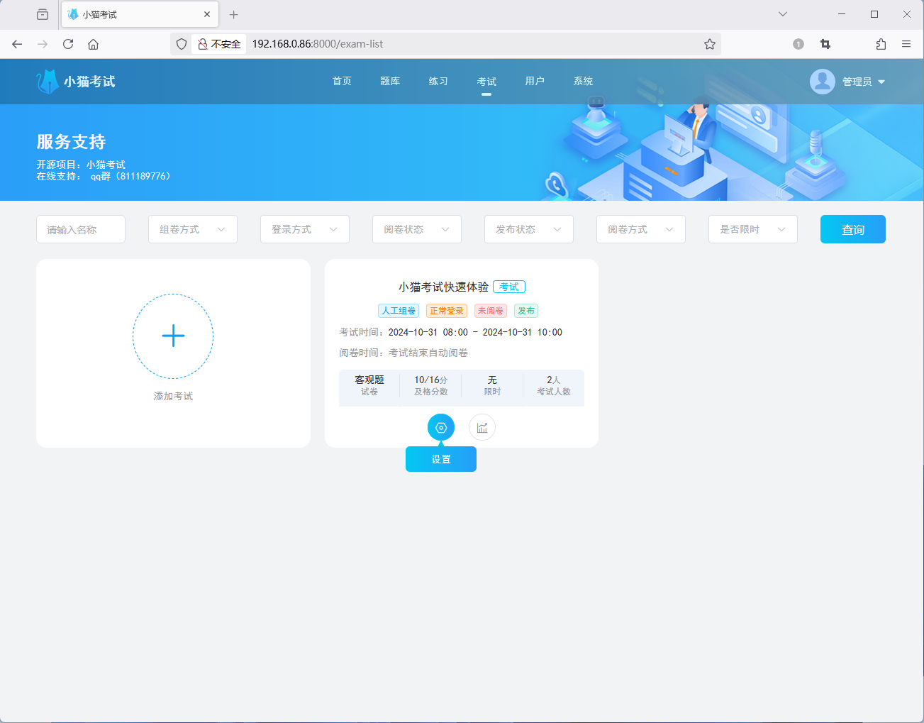
Task: Click the screenshot crop icon in the toolbar
Action: point(825,43)
